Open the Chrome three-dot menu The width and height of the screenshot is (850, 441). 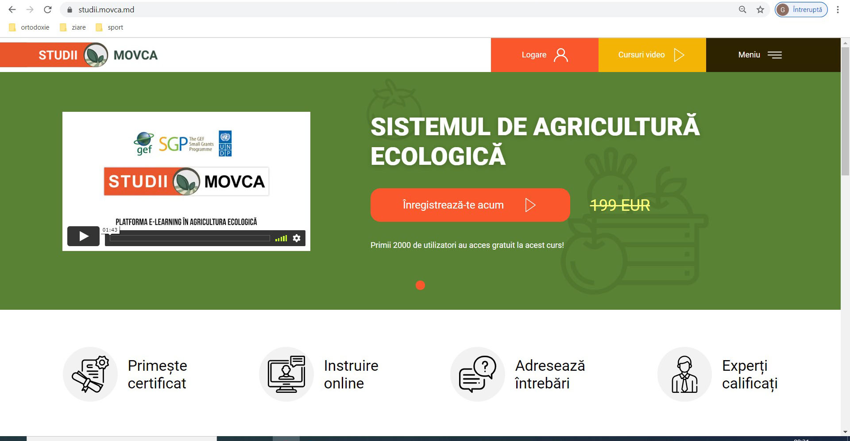coord(837,9)
